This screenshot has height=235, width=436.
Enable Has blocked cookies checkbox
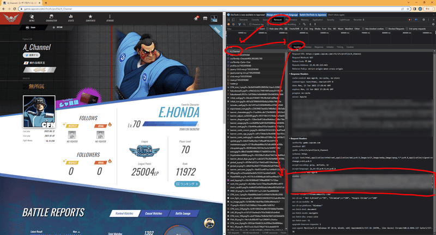click(x=364, y=29)
